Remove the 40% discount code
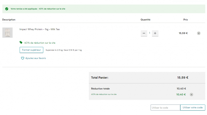Screen dimensions: 207x115 (191, 95)
